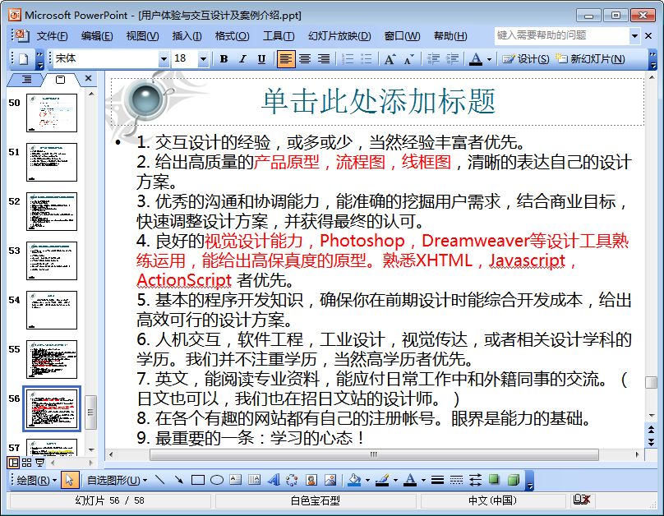This screenshot has height=516, width=664.
Task: Select slide 55 thumbnail
Action: (x=52, y=359)
